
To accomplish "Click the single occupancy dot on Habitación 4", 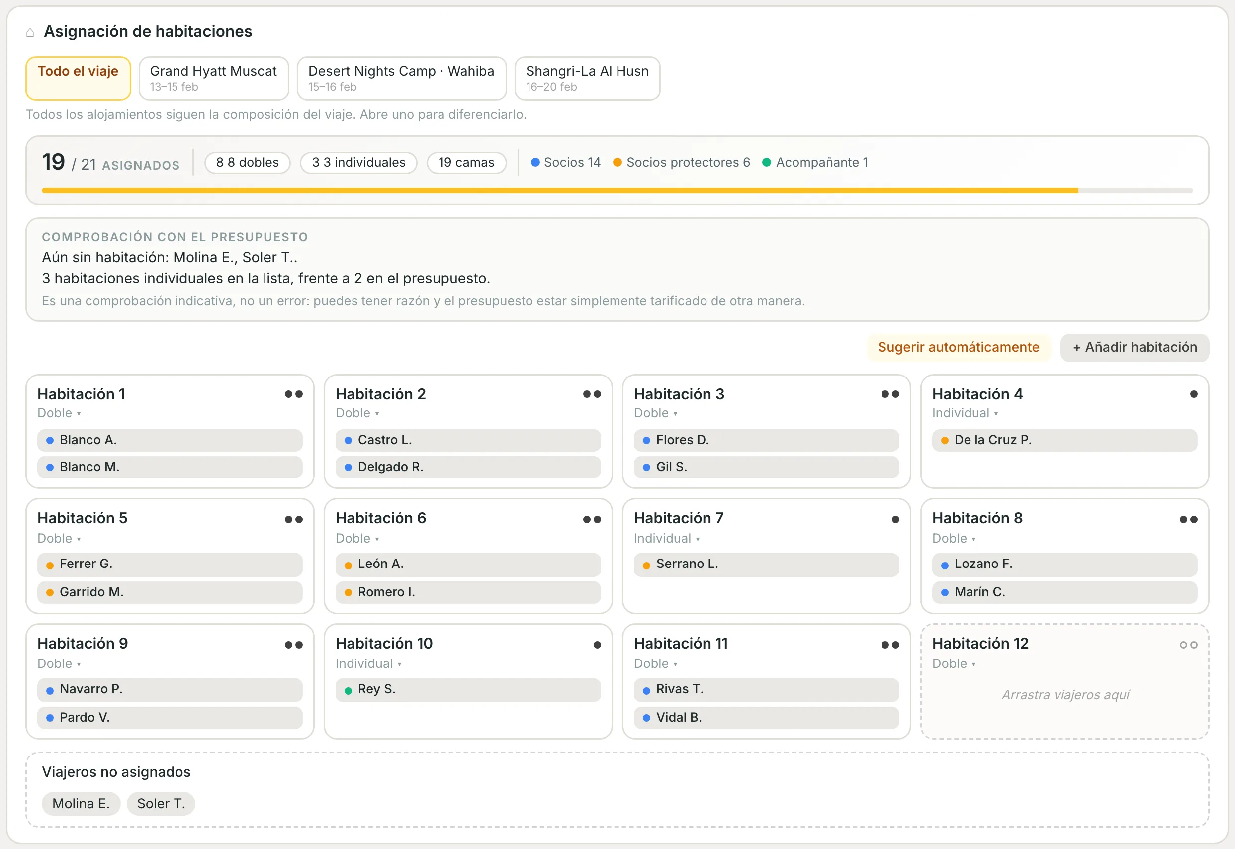I will coord(1194,394).
